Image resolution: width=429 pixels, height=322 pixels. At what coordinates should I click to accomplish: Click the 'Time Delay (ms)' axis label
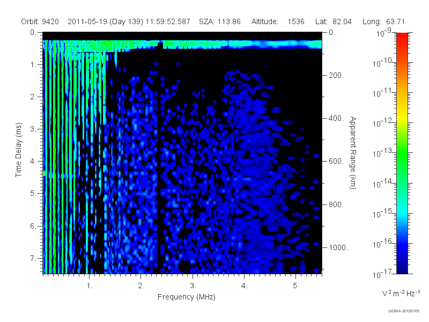tap(18, 150)
